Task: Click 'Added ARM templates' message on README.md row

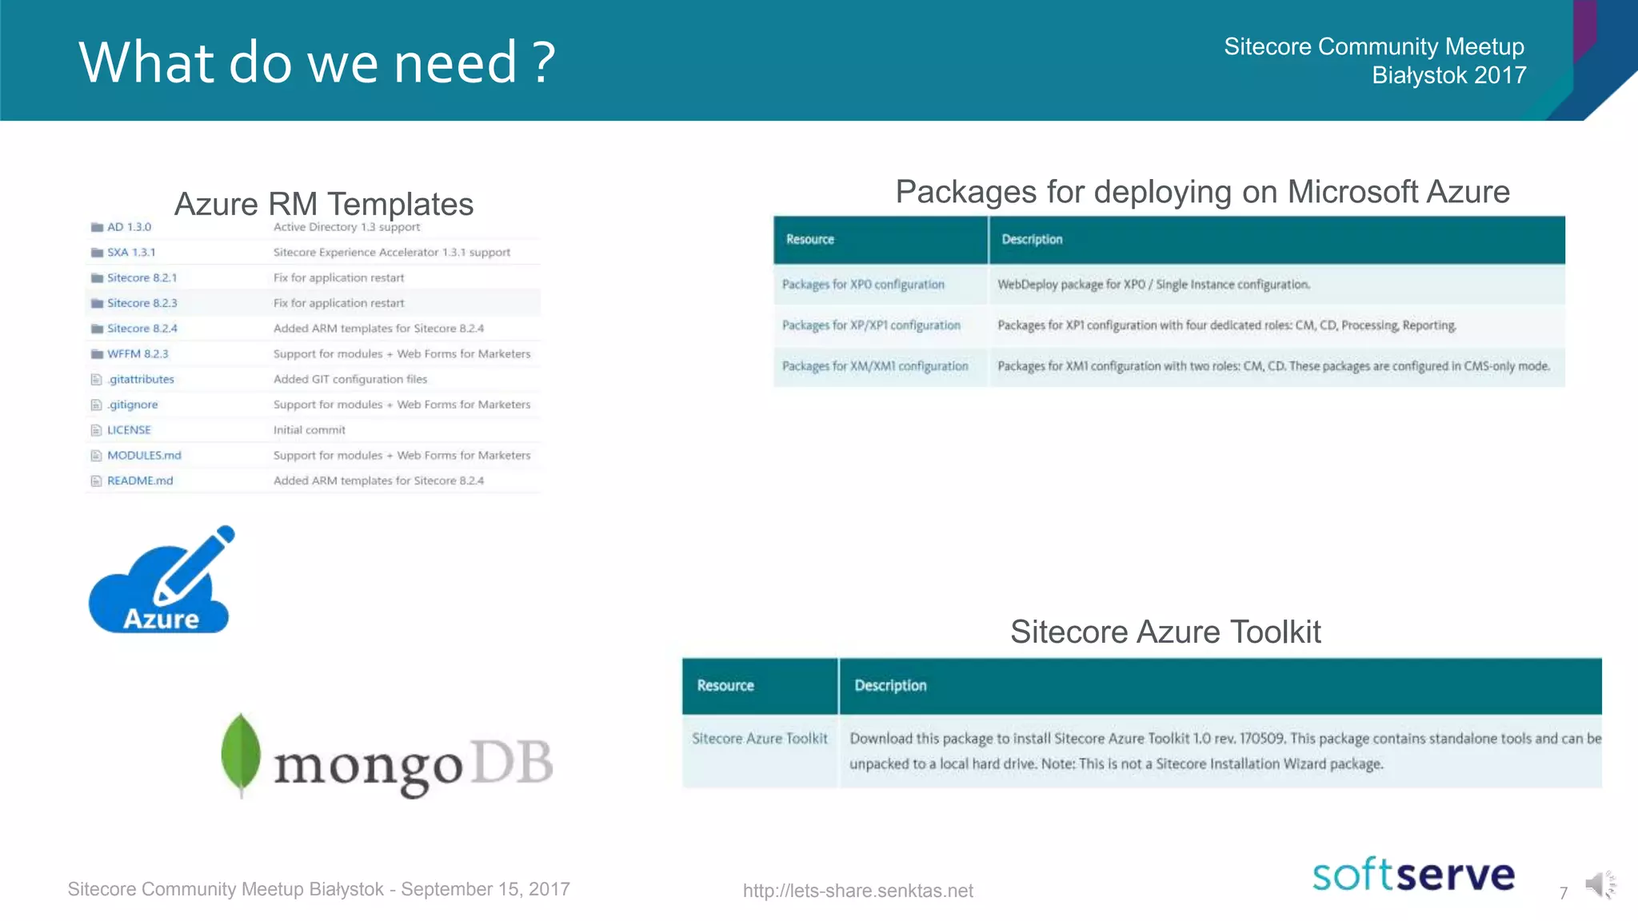Action: (378, 481)
